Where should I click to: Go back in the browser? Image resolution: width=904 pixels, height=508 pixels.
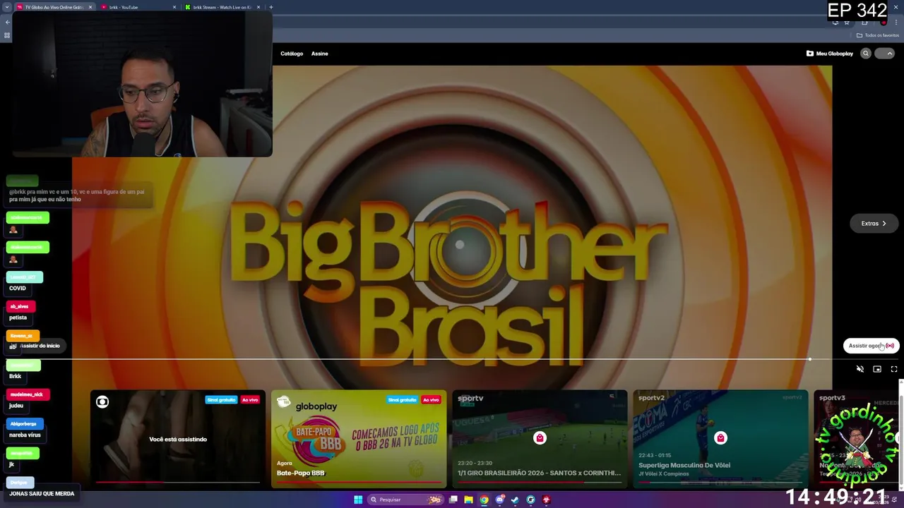(7, 22)
